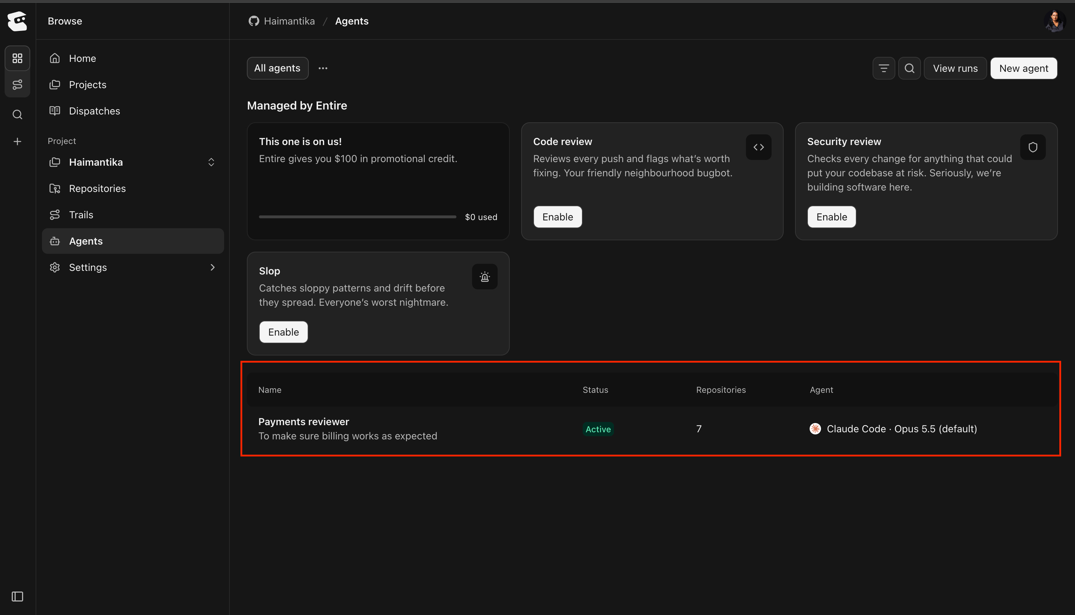Click the New agent button
This screenshot has width=1075, height=615.
point(1023,68)
